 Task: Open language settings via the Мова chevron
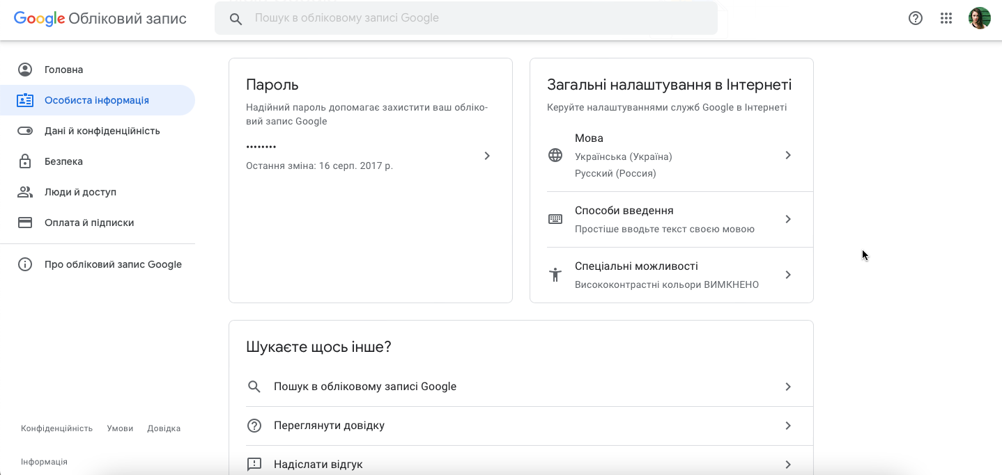(x=788, y=155)
